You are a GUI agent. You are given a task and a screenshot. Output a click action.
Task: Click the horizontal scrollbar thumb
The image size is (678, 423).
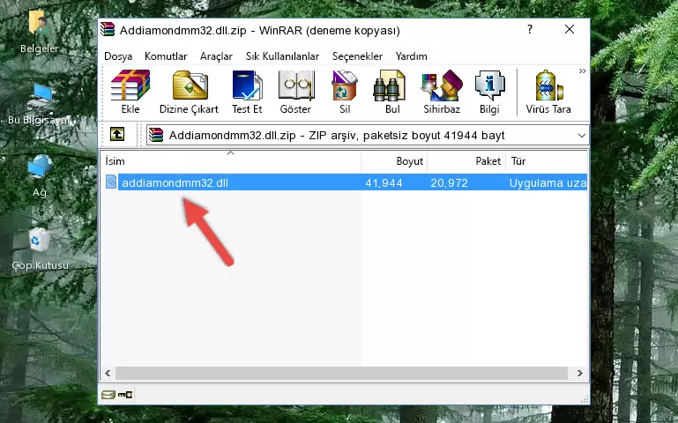coord(341,373)
